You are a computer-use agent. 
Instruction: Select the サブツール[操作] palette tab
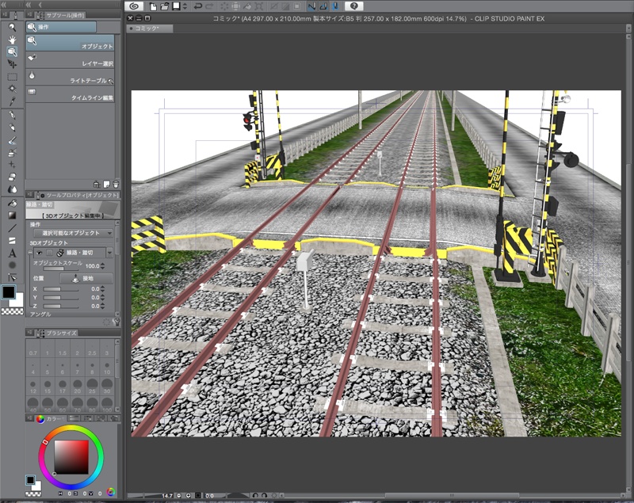click(x=61, y=15)
